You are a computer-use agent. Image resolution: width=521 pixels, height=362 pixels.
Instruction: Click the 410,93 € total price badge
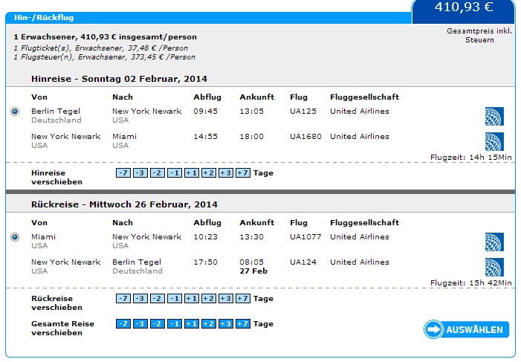(x=464, y=11)
